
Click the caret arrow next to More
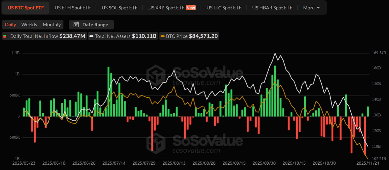click(x=318, y=8)
